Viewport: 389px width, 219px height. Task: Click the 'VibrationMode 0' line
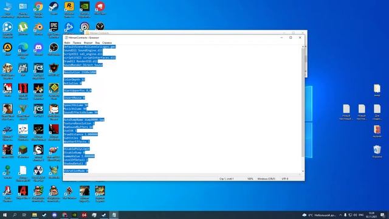tap(76, 171)
